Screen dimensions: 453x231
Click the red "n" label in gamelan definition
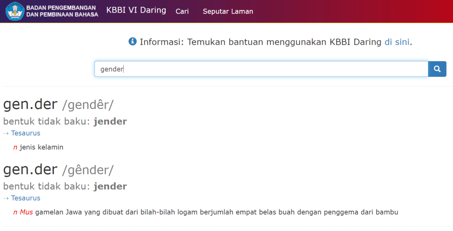coord(15,212)
